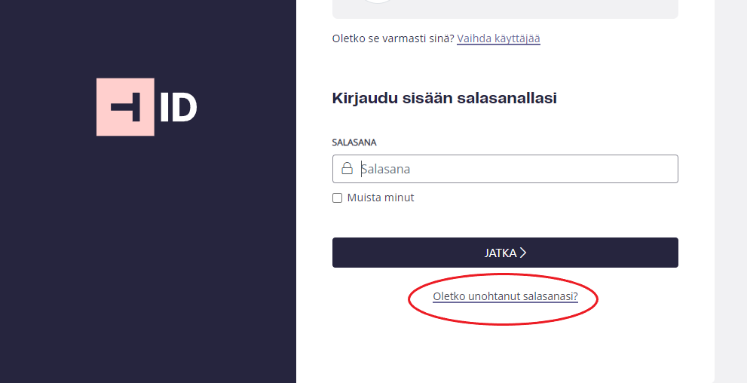Click the pink square H logo icon
Viewport: 747px width, 383px height.
[x=125, y=107]
